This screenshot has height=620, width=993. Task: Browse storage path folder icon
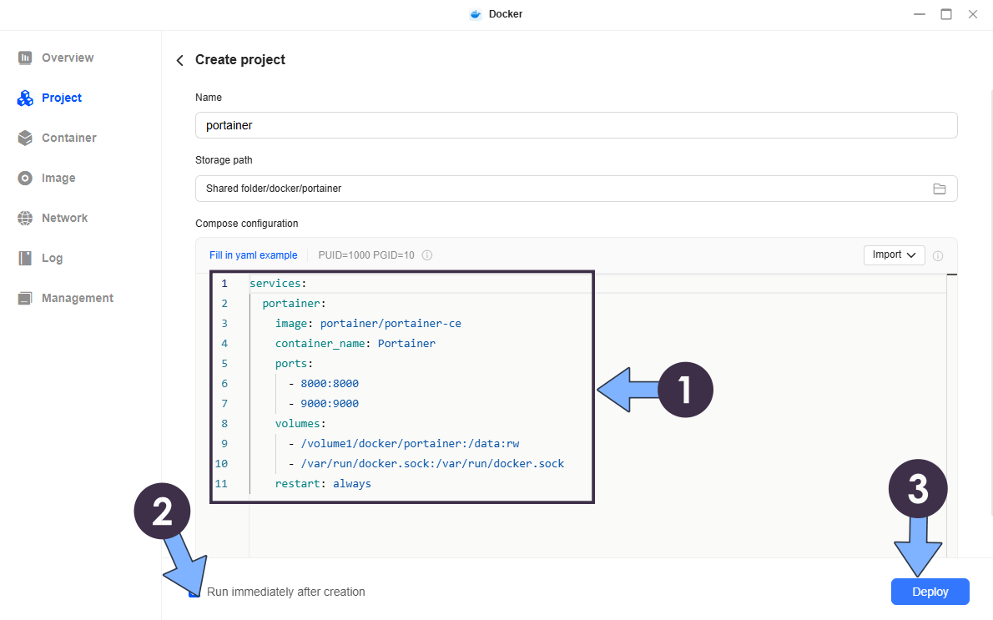coord(939,189)
